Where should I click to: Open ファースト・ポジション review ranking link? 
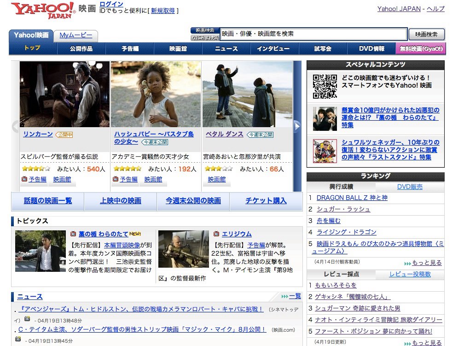[x=373, y=331]
